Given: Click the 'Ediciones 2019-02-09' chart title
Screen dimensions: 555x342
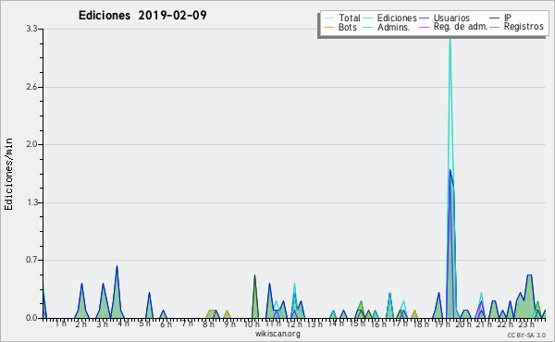Looking at the screenshot, I should pos(142,16).
